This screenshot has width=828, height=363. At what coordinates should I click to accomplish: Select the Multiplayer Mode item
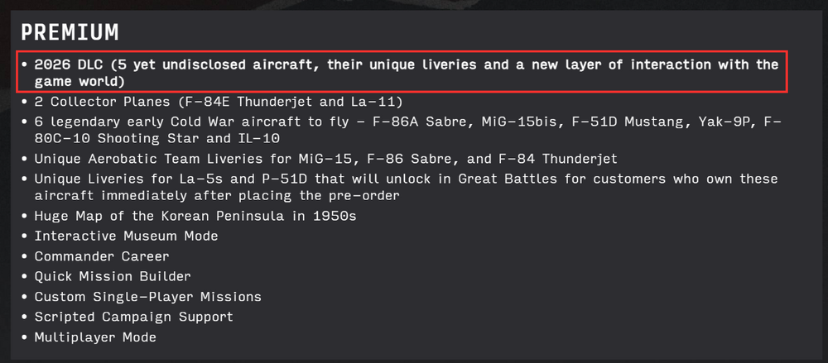pos(95,337)
